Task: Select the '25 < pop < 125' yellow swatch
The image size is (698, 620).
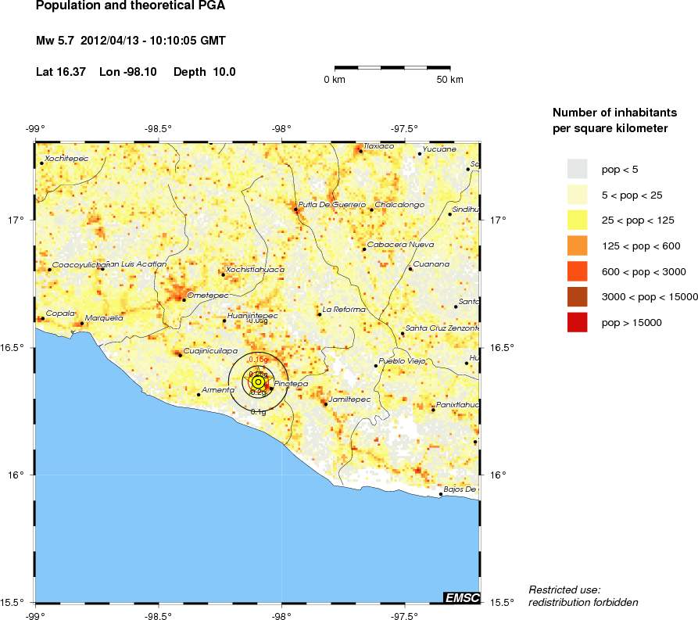Action: coord(577,220)
